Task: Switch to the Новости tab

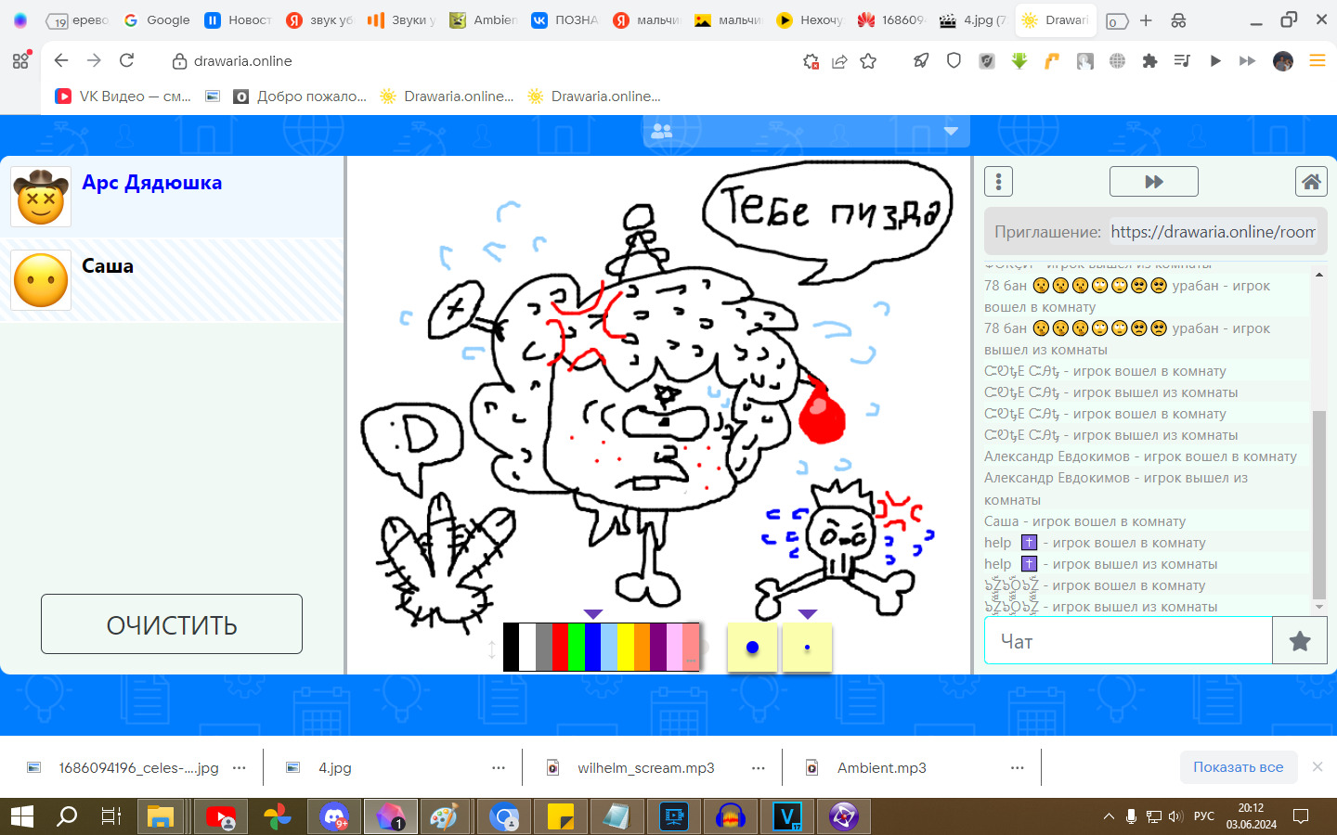Action: pos(238,20)
